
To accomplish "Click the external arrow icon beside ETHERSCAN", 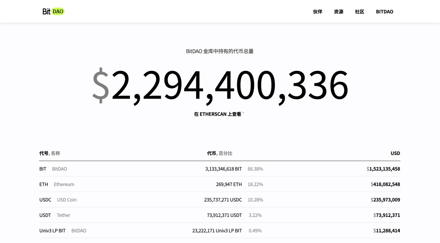I will [243, 114].
